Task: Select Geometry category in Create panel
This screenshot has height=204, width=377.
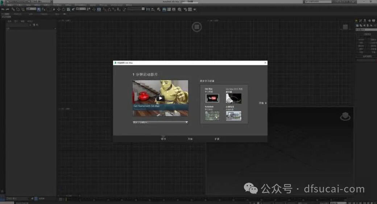Action: (x=357, y=25)
